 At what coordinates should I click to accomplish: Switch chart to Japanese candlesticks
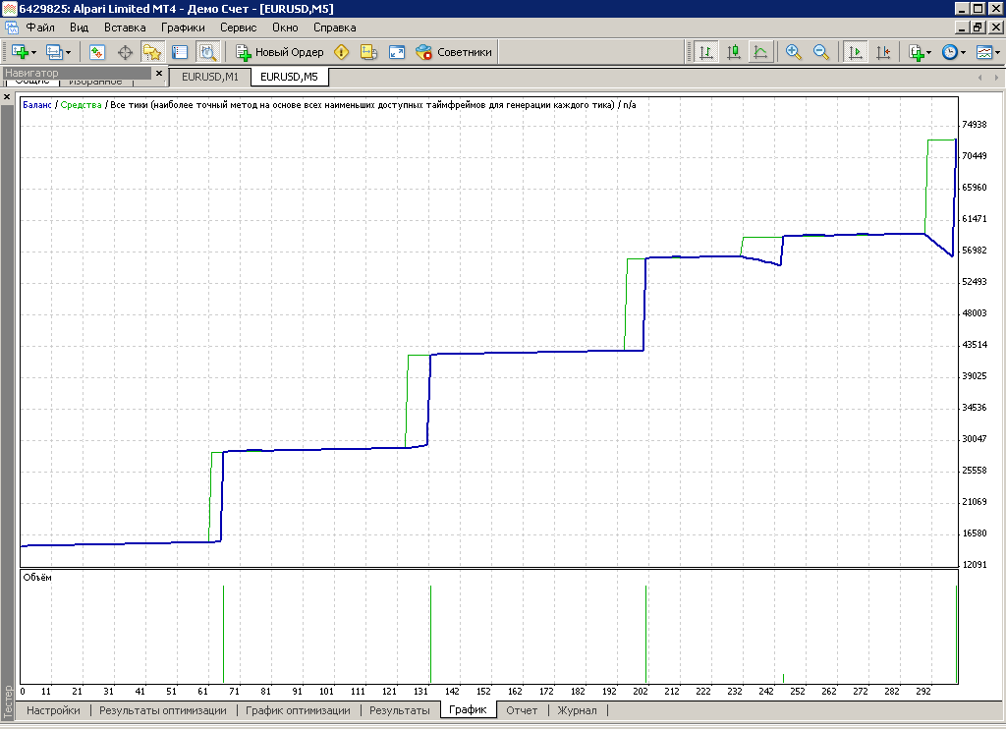pyautogui.click(x=733, y=52)
